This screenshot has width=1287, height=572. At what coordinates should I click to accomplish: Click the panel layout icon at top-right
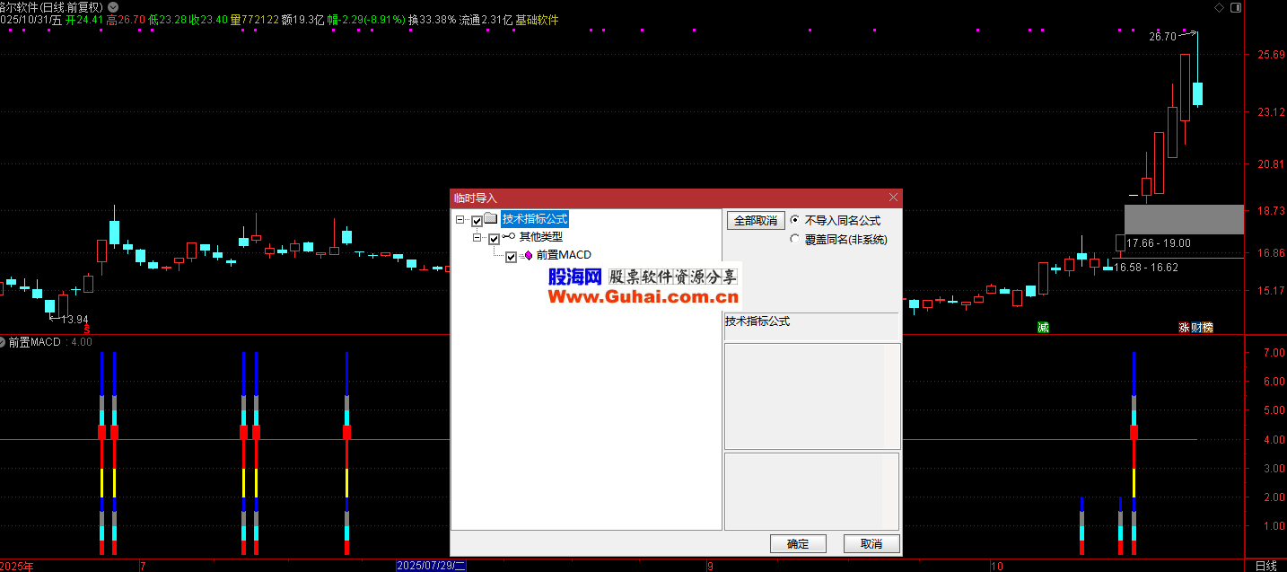point(1237,7)
